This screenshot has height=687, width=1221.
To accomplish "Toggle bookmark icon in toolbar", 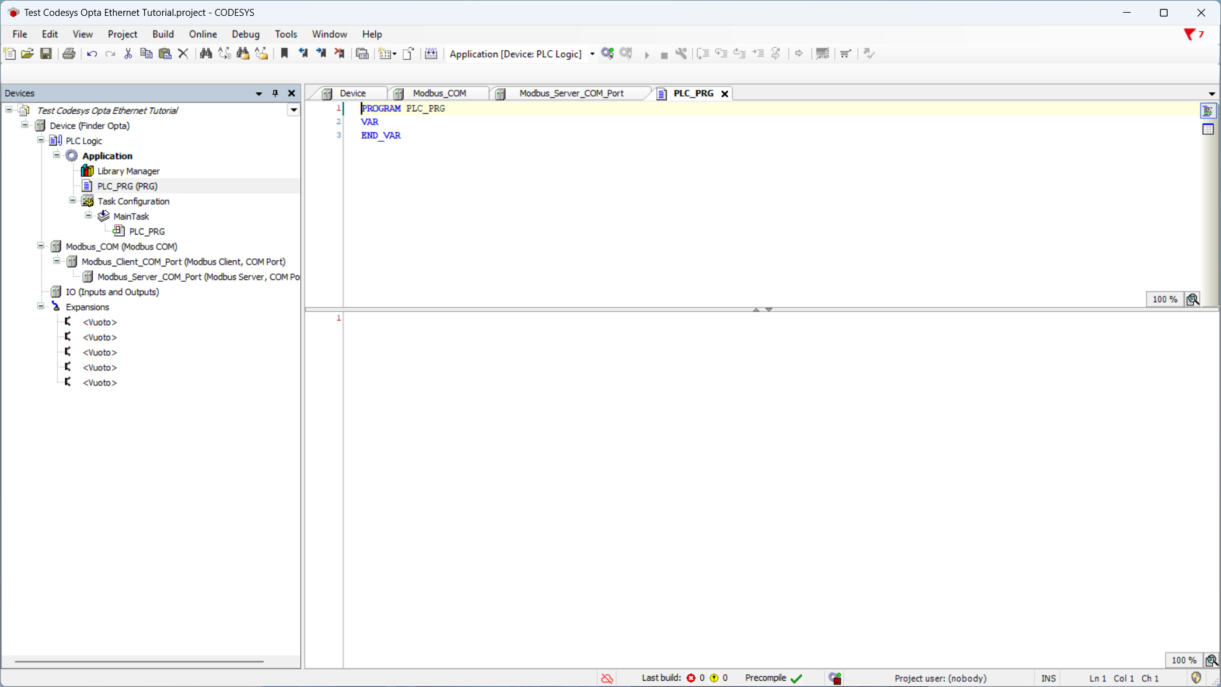I will coord(284,53).
